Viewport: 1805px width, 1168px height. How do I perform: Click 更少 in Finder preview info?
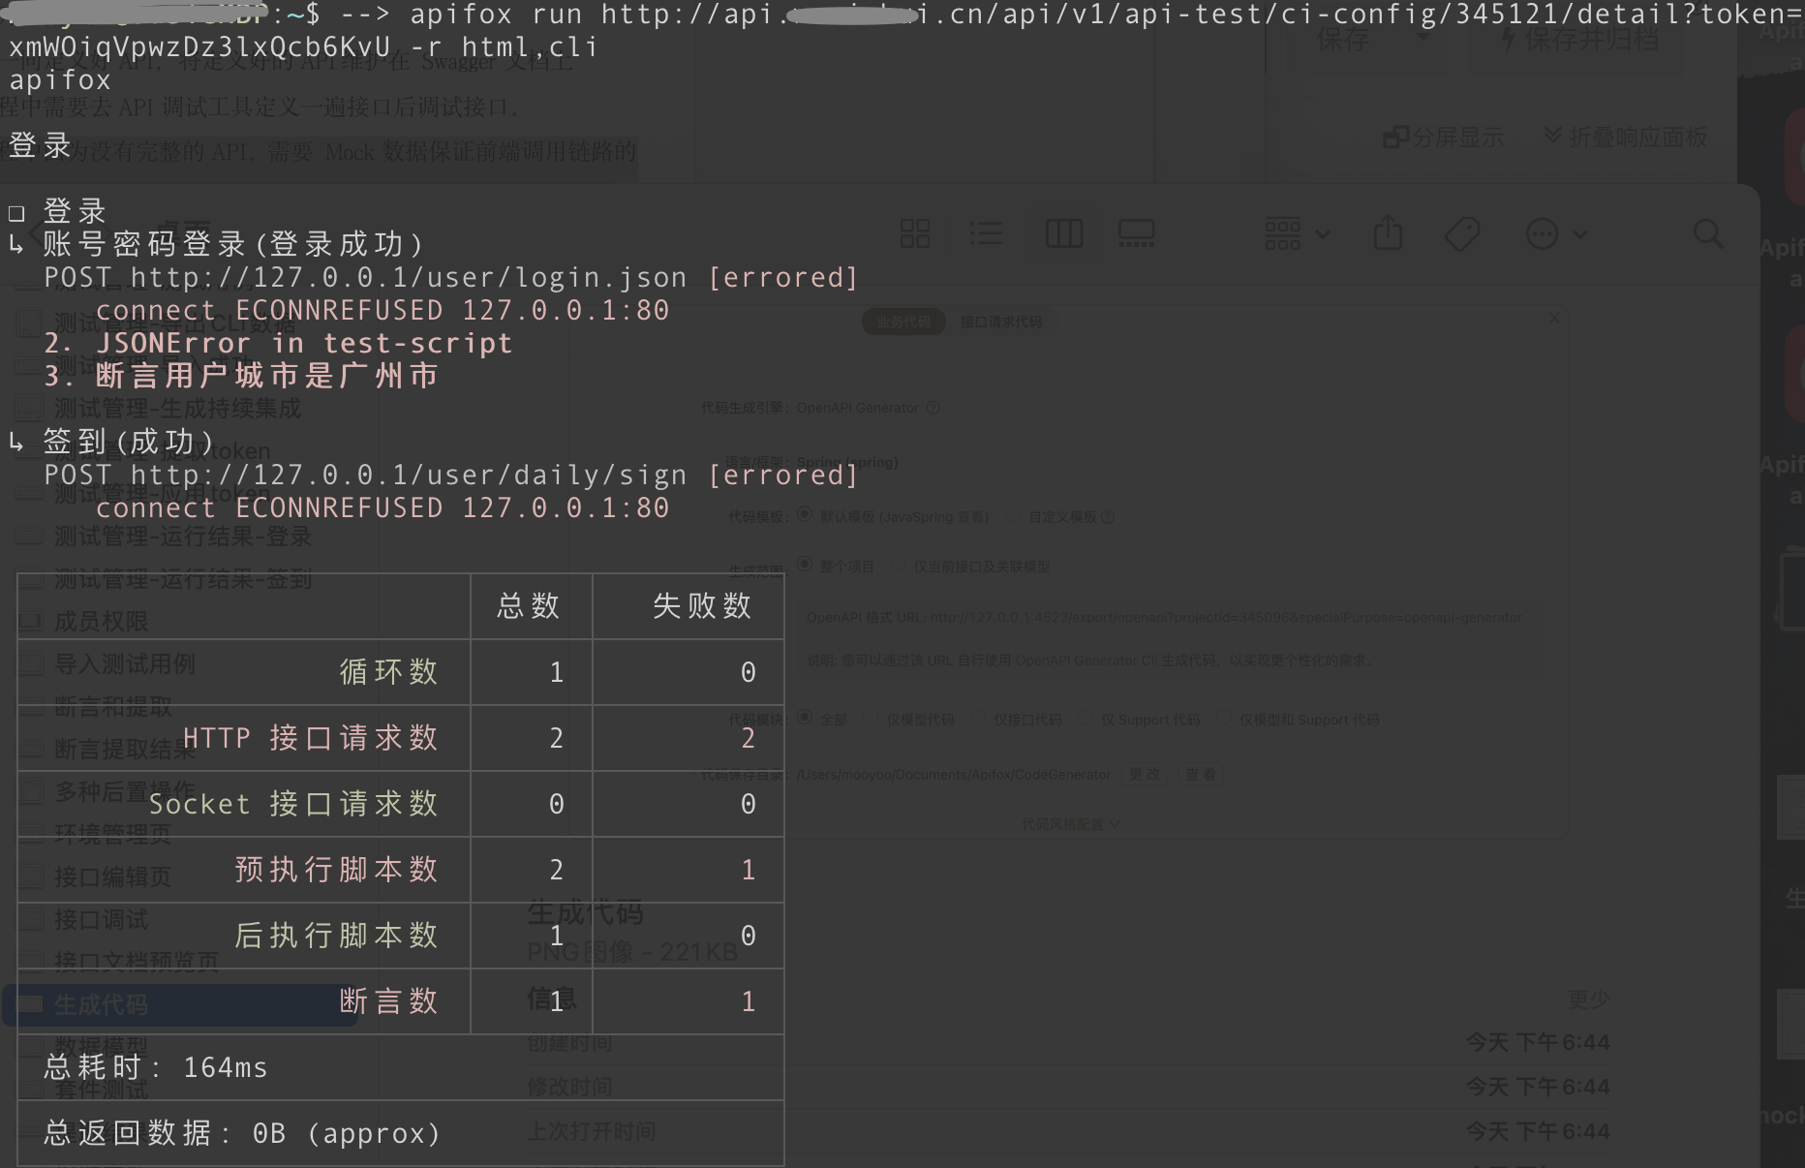[1588, 999]
